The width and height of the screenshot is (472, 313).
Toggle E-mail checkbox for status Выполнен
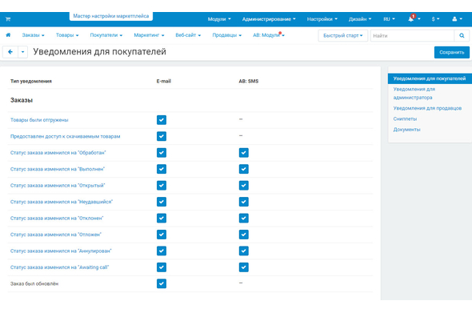point(162,169)
